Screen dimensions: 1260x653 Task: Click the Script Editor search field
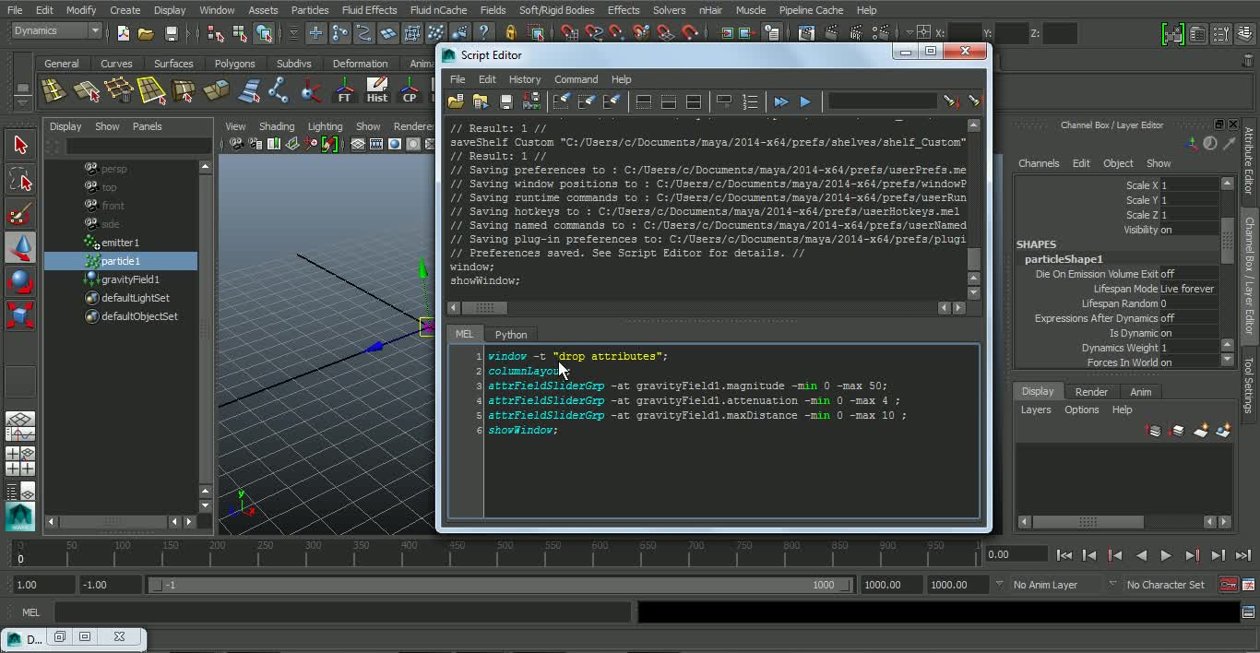click(x=882, y=101)
